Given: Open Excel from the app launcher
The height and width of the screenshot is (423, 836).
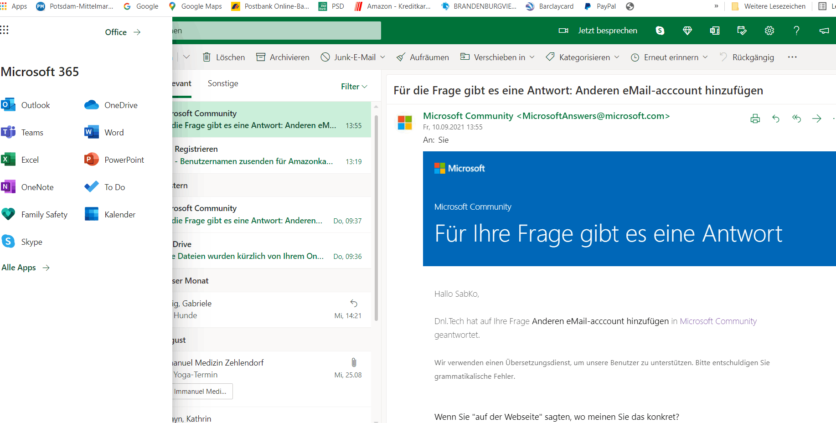Looking at the screenshot, I should coord(20,160).
